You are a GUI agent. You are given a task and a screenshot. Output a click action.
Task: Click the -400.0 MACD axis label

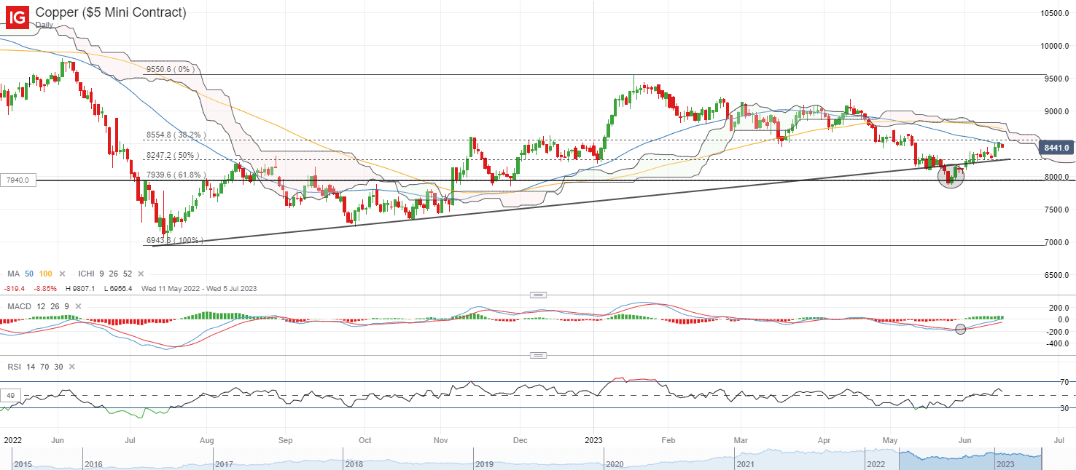1059,343
